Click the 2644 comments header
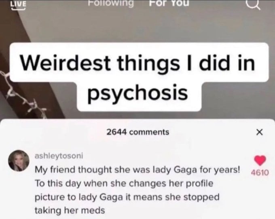 (x=138, y=132)
